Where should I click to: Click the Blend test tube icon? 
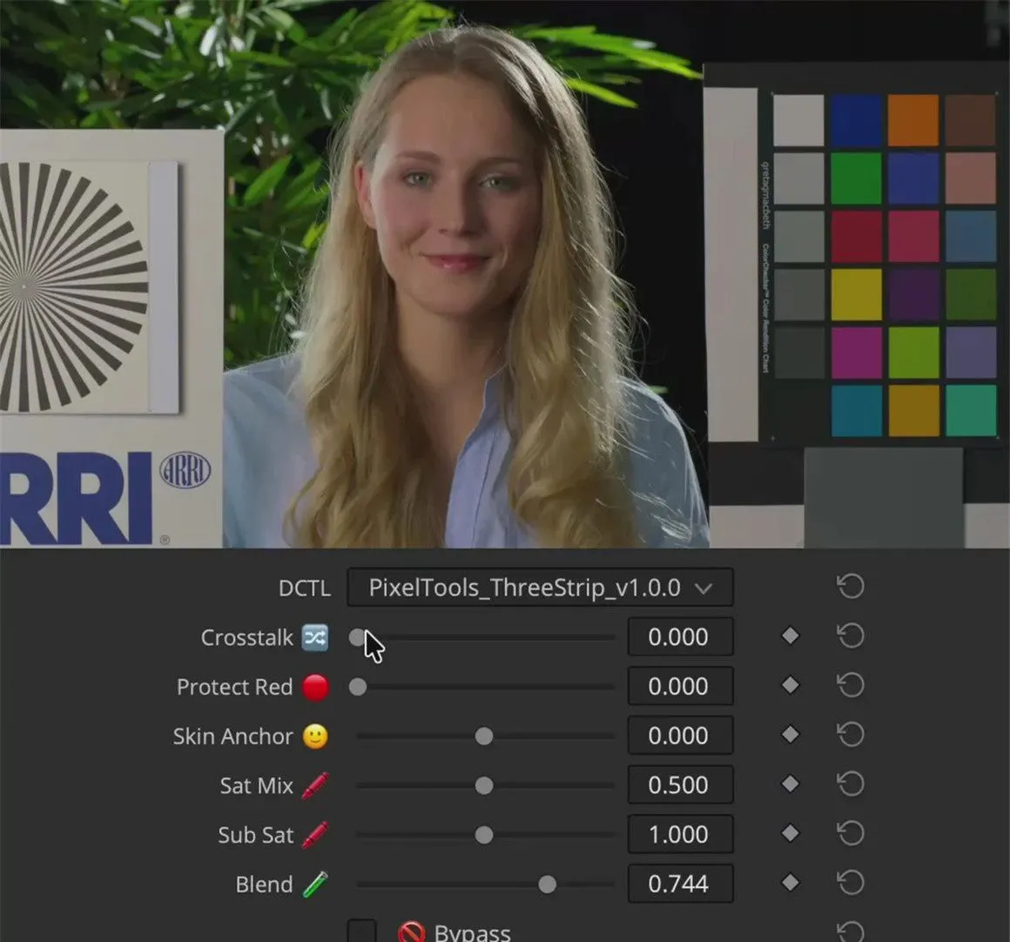(315, 884)
